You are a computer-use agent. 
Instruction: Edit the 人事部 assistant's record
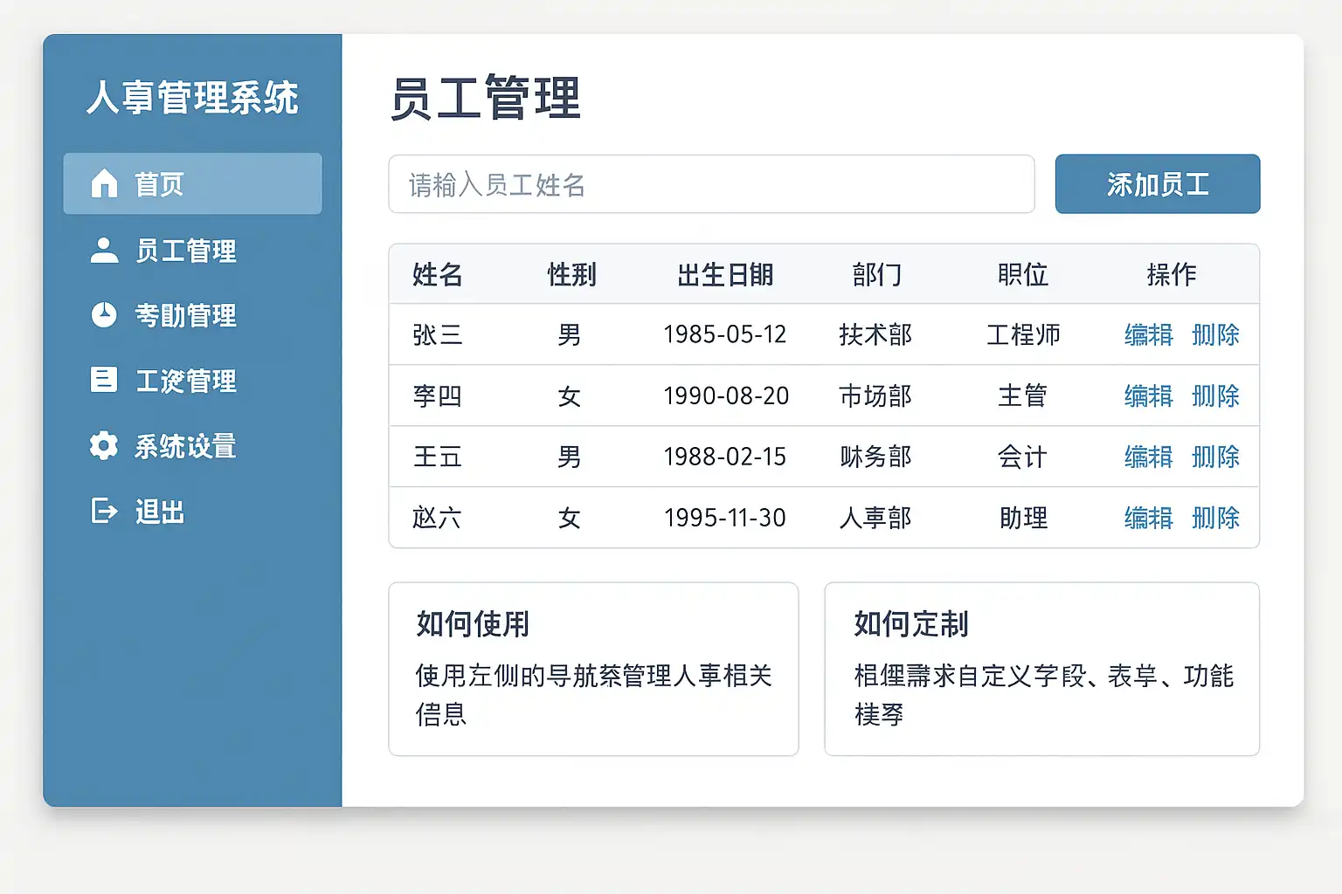coord(1148,519)
